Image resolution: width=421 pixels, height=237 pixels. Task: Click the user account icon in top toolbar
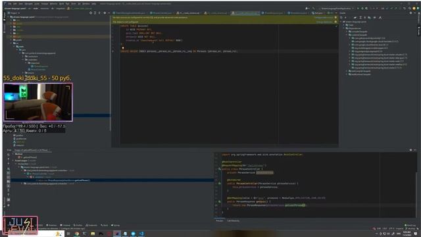(307, 9)
